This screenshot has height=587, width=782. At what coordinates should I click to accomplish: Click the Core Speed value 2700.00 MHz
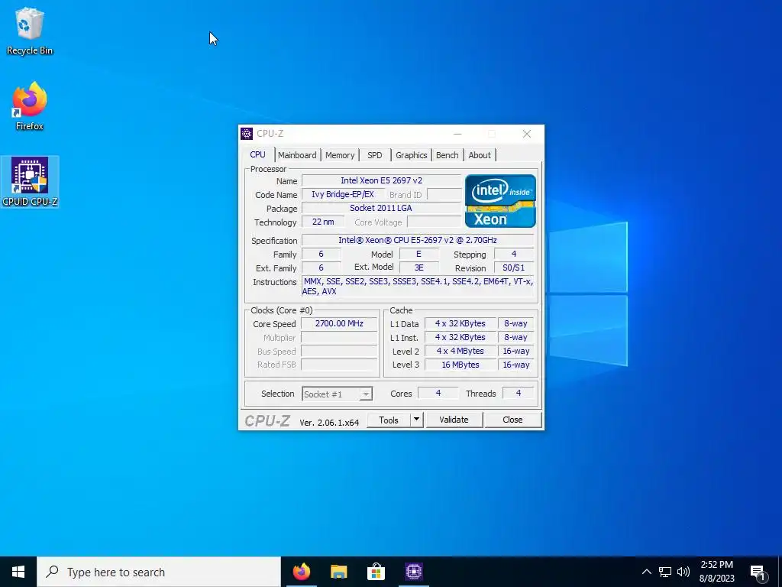(x=339, y=323)
